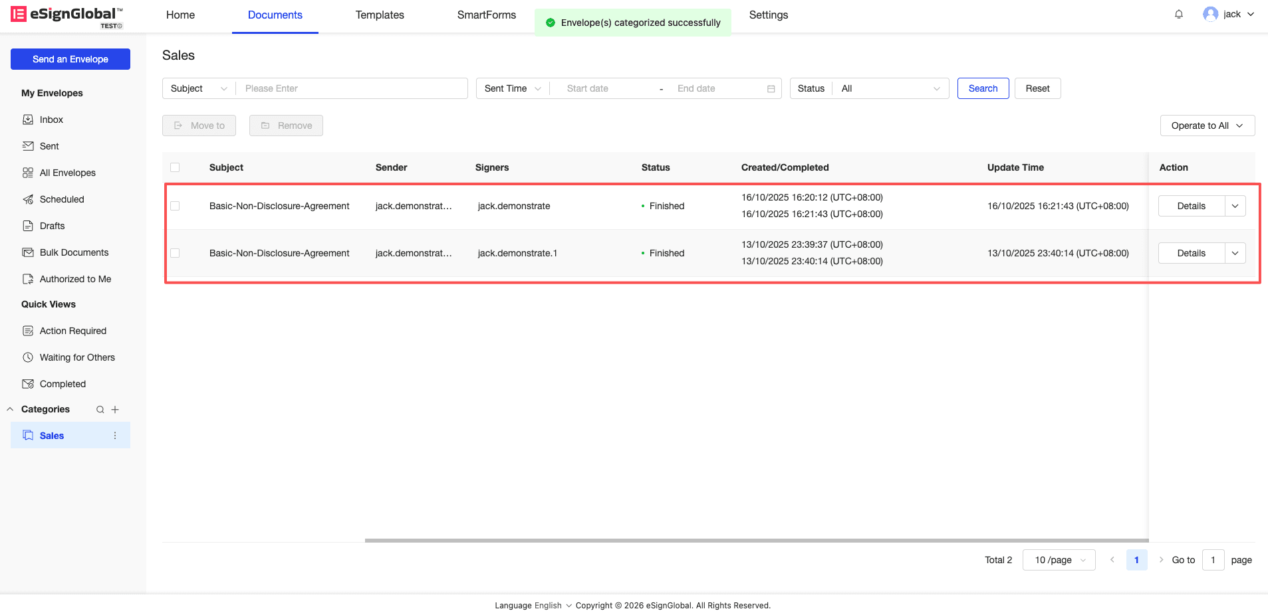
Task: Open the Sales category three-dot menu
Action: click(115, 436)
